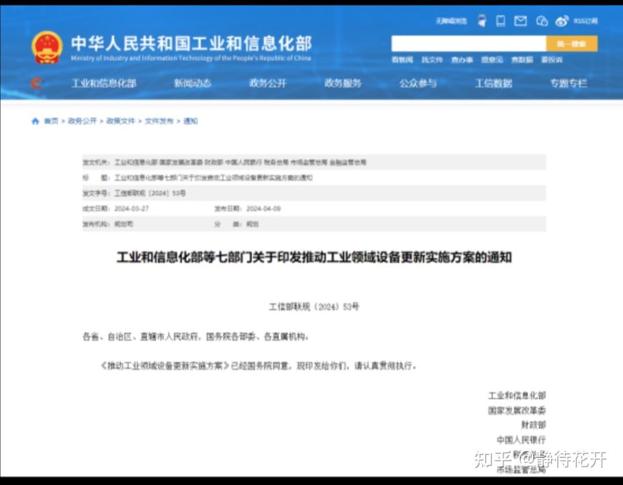Open the robot assistant icon in header
The width and height of the screenshot is (623, 485).
482,20
